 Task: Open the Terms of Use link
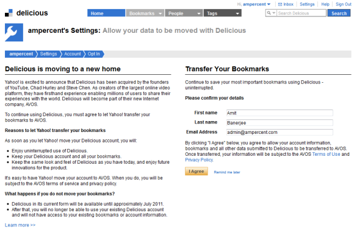click(326, 154)
